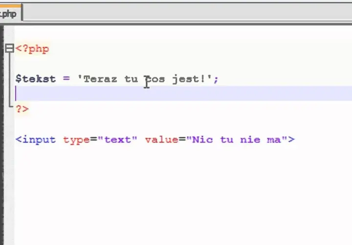
Task: Click the string 'Teraz tu cos jest!'
Action: coord(145,79)
